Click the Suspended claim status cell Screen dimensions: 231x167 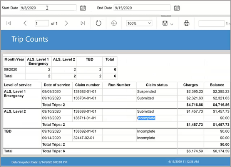(147, 92)
